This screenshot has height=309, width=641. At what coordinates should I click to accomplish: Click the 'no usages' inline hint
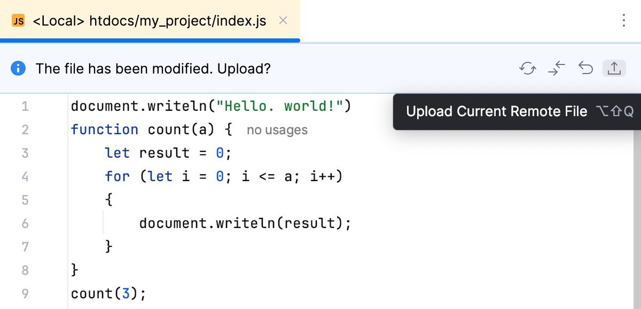click(x=276, y=129)
